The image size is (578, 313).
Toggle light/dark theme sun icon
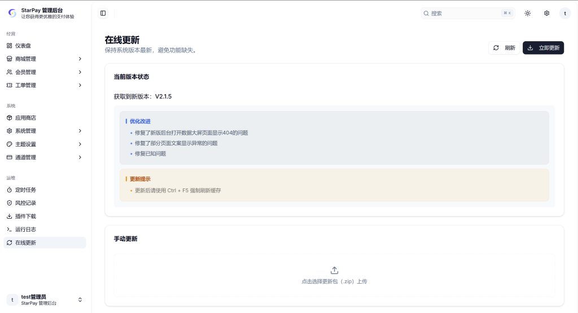[x=528, y=14]
